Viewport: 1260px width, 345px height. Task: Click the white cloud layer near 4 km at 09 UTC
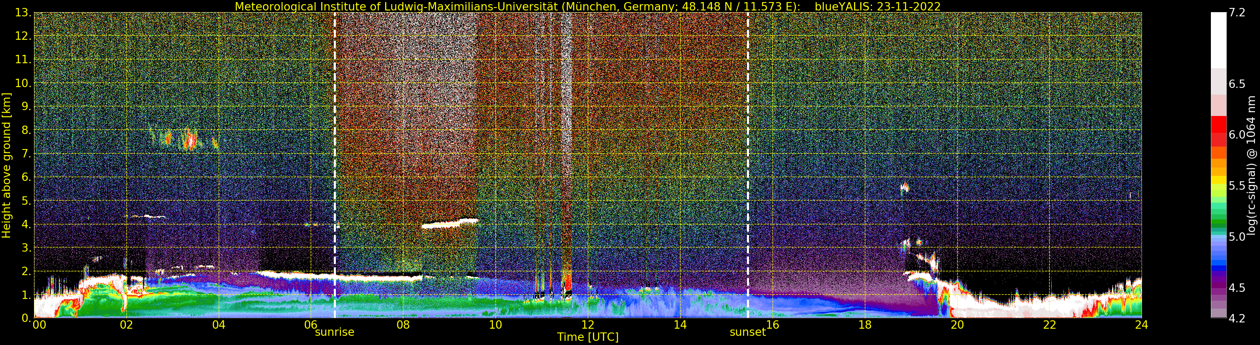[450, 224]
